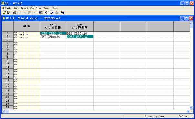The image size is (195, 119).
Task: Click horizontal scrollbar right arrow
Action: [188, 111]
